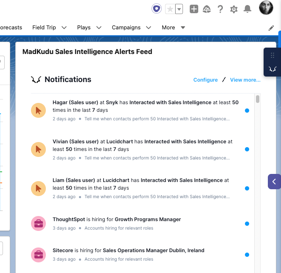Open ThoughtSpot hiring Growth Programs Manager alert
This screenshot has width=281, height=273.
(117, 219)
